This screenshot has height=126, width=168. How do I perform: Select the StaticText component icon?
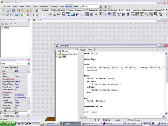[x=100, y=14]
